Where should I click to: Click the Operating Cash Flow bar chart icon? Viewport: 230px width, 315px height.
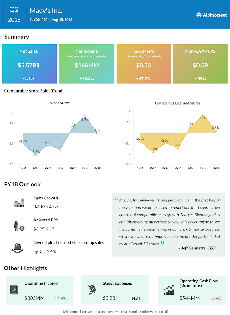click(169, 289)
